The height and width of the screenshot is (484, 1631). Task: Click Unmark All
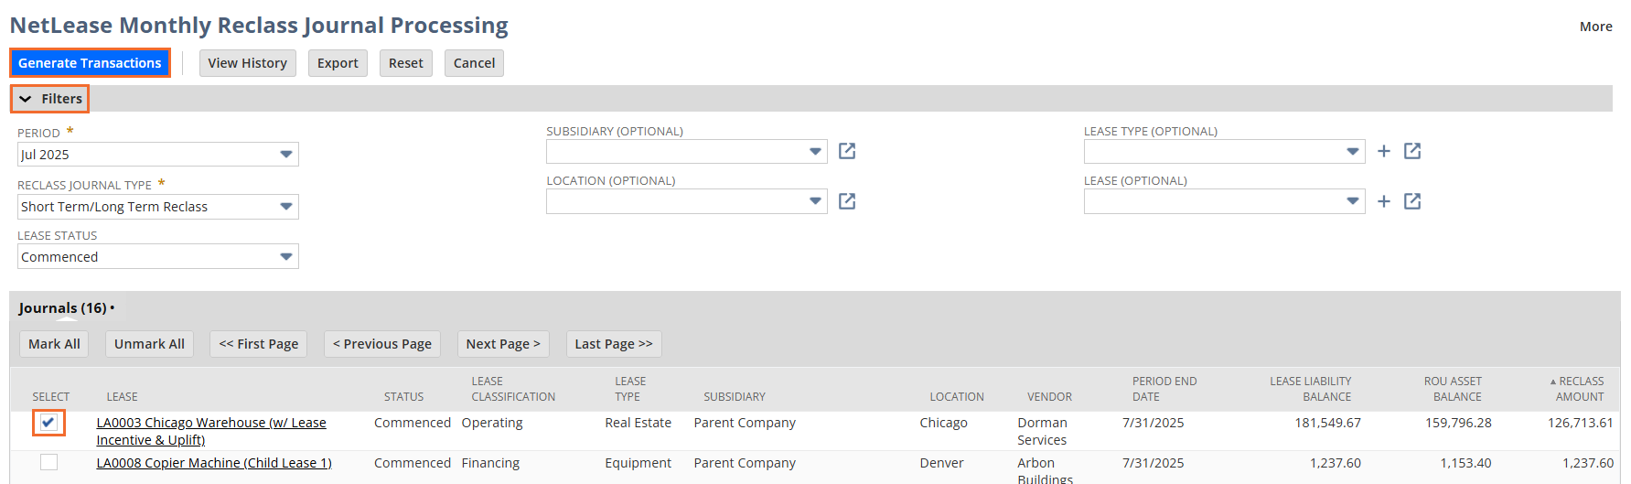tap(149, 344)
